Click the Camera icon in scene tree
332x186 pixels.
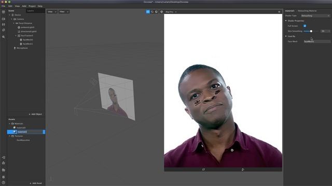pos(15,19)
